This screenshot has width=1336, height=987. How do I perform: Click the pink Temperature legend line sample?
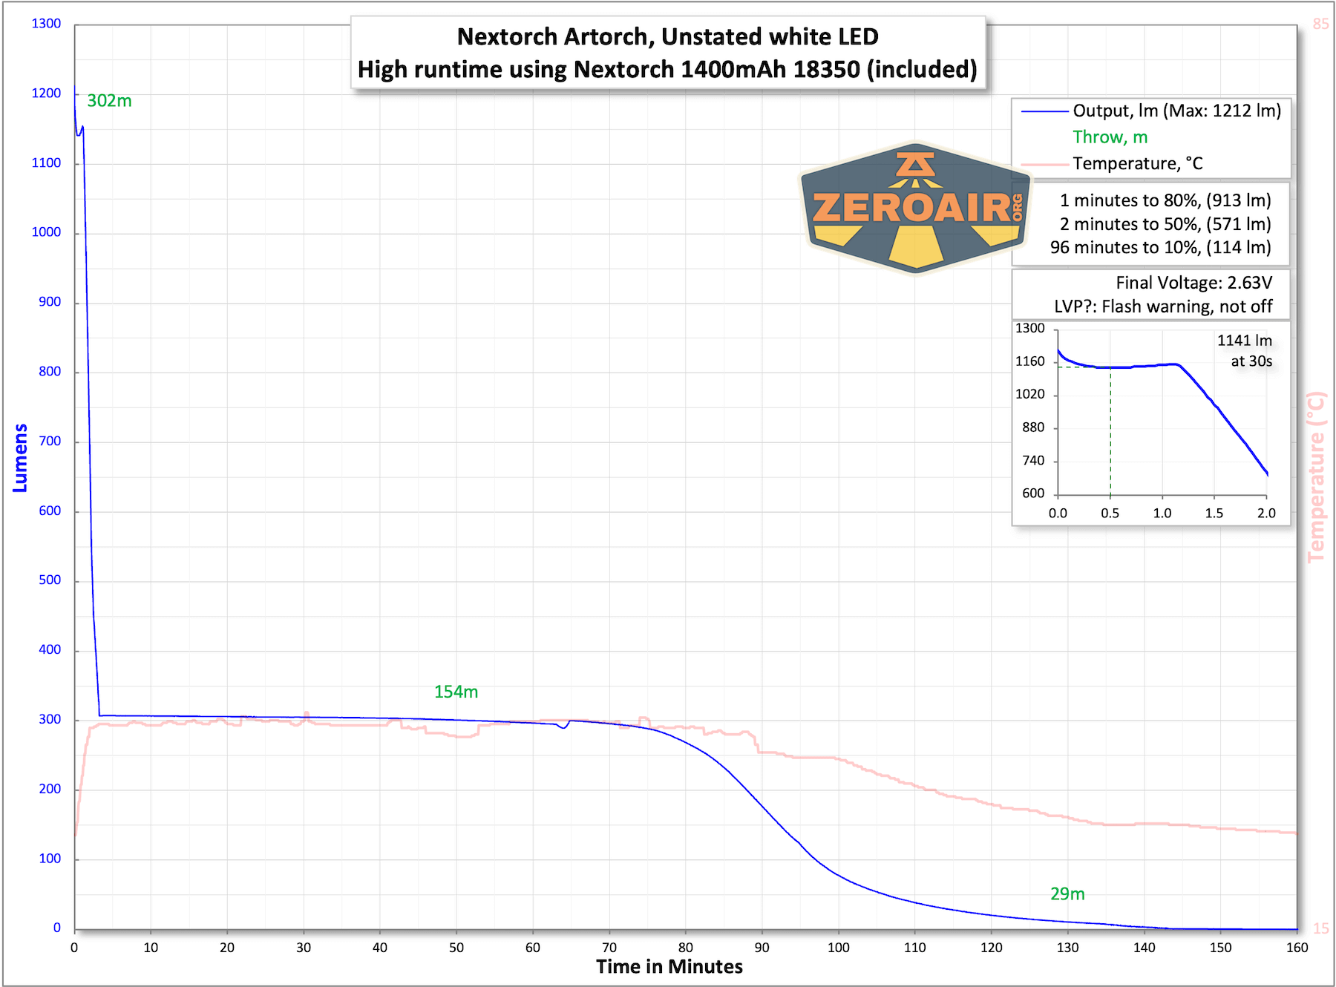1044,164
